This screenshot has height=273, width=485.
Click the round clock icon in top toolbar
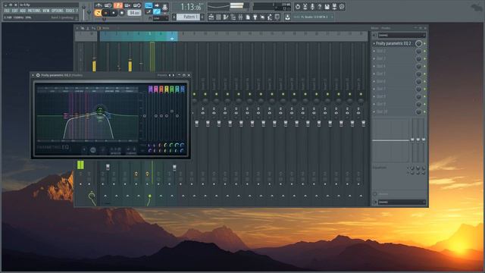click(342, 7)
